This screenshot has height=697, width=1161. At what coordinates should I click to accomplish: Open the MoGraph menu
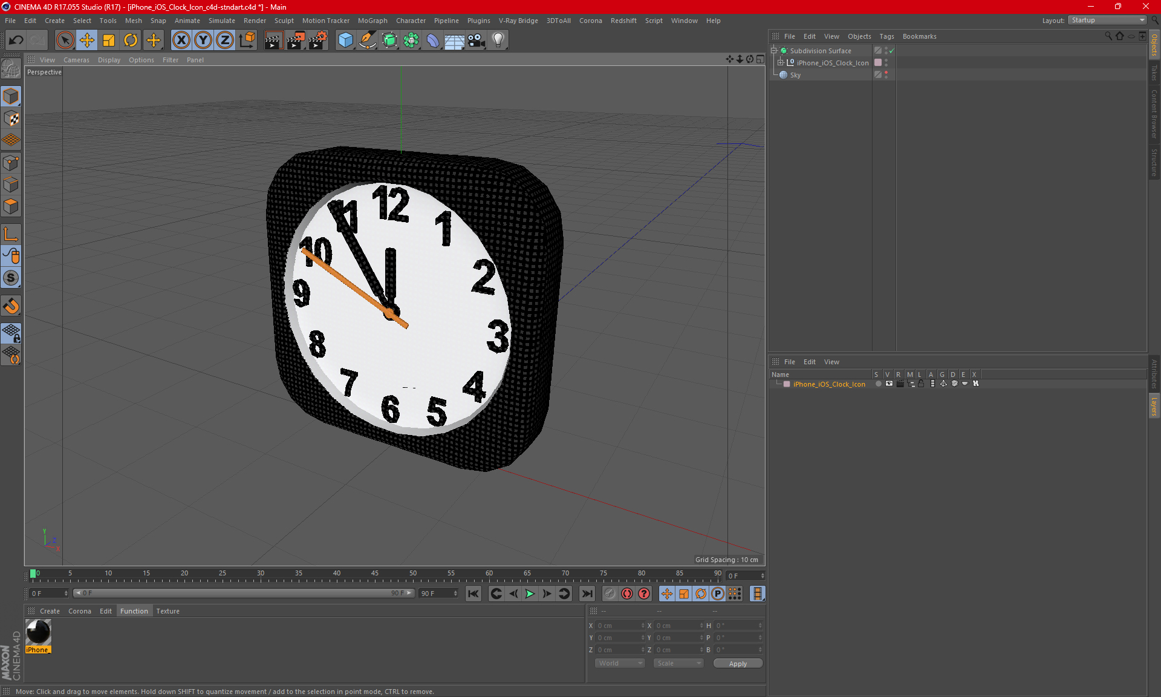click(372, 21)
